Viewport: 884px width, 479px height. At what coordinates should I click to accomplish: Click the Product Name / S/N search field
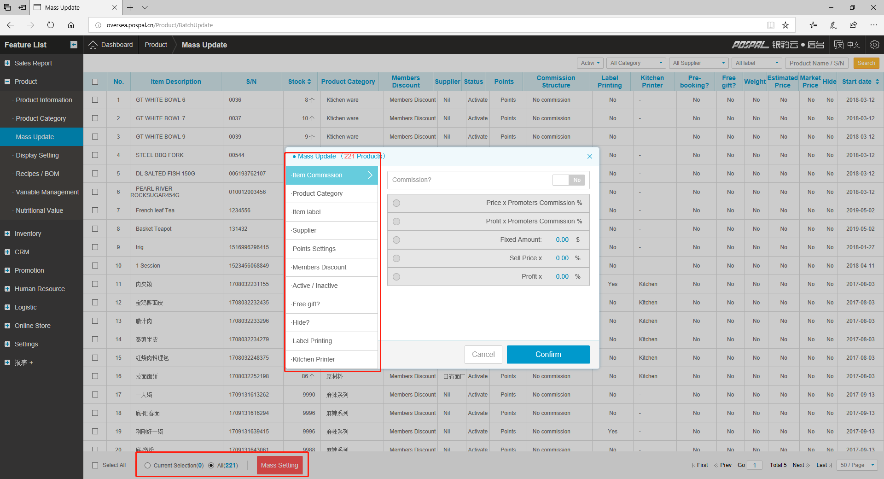[x=817, y=63]
